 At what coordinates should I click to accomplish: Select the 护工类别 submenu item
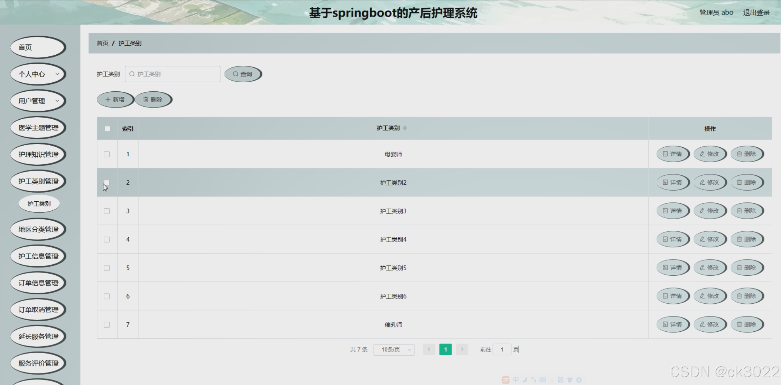(39, 204)
